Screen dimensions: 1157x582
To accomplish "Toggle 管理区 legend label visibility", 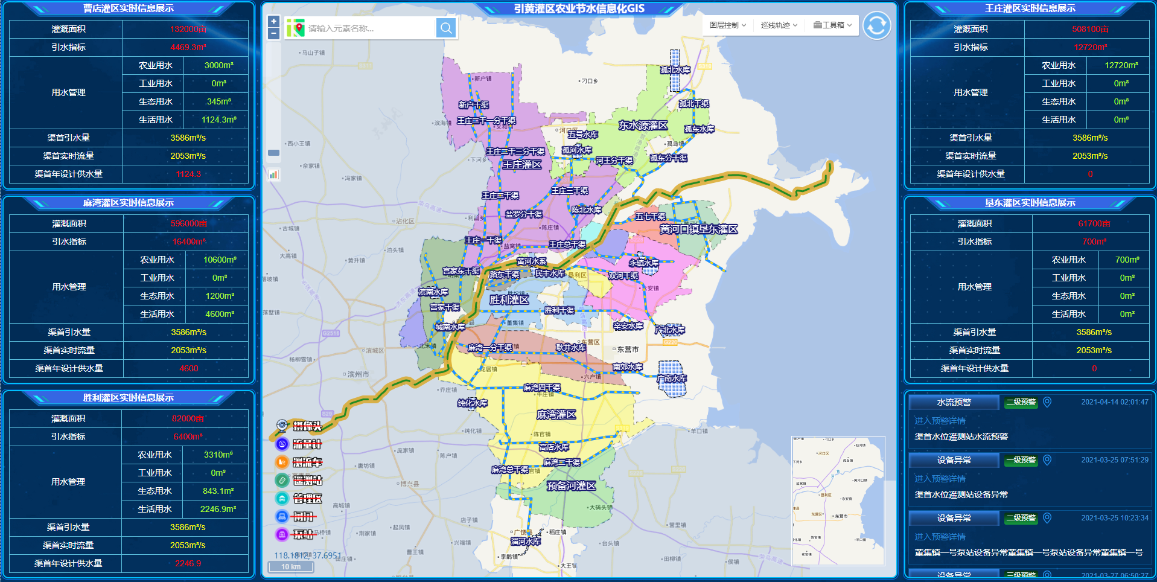I will (x=307, y=499).
